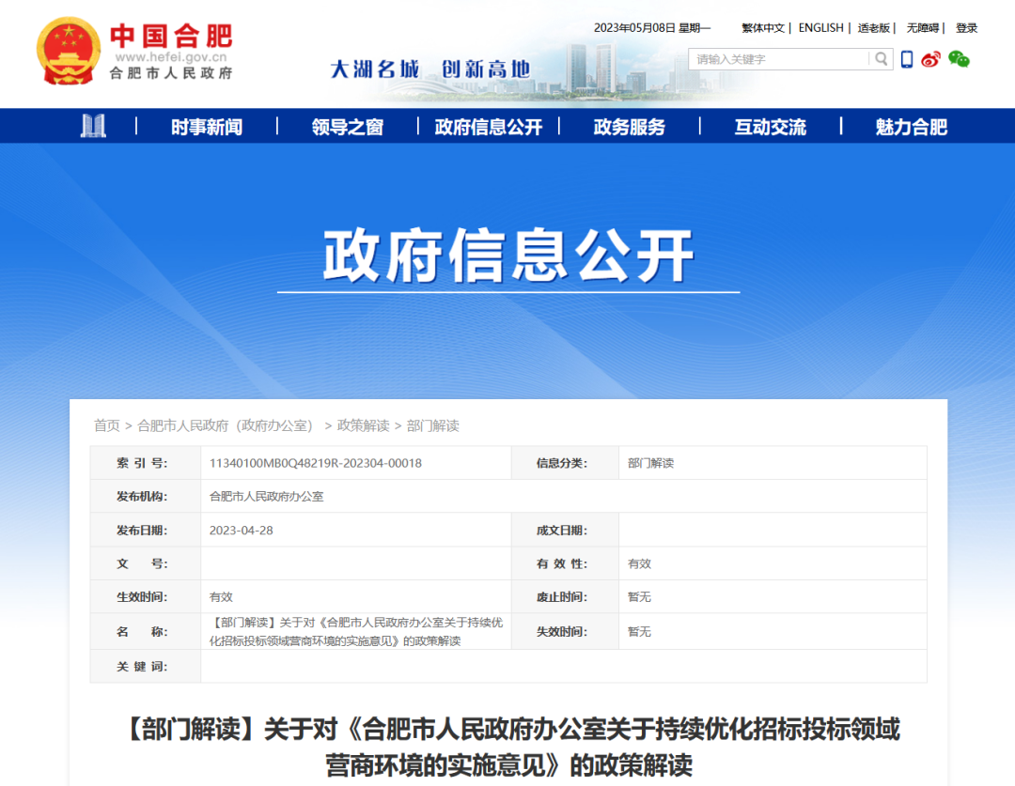Switch language to ENGLISH

[820, 27]
